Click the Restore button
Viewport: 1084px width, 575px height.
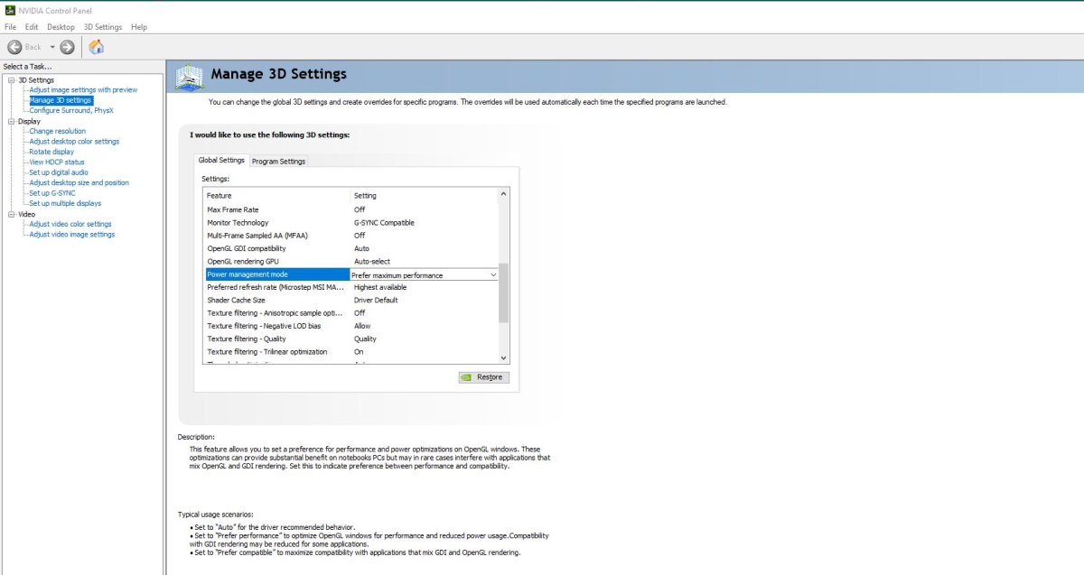[483, 377]
